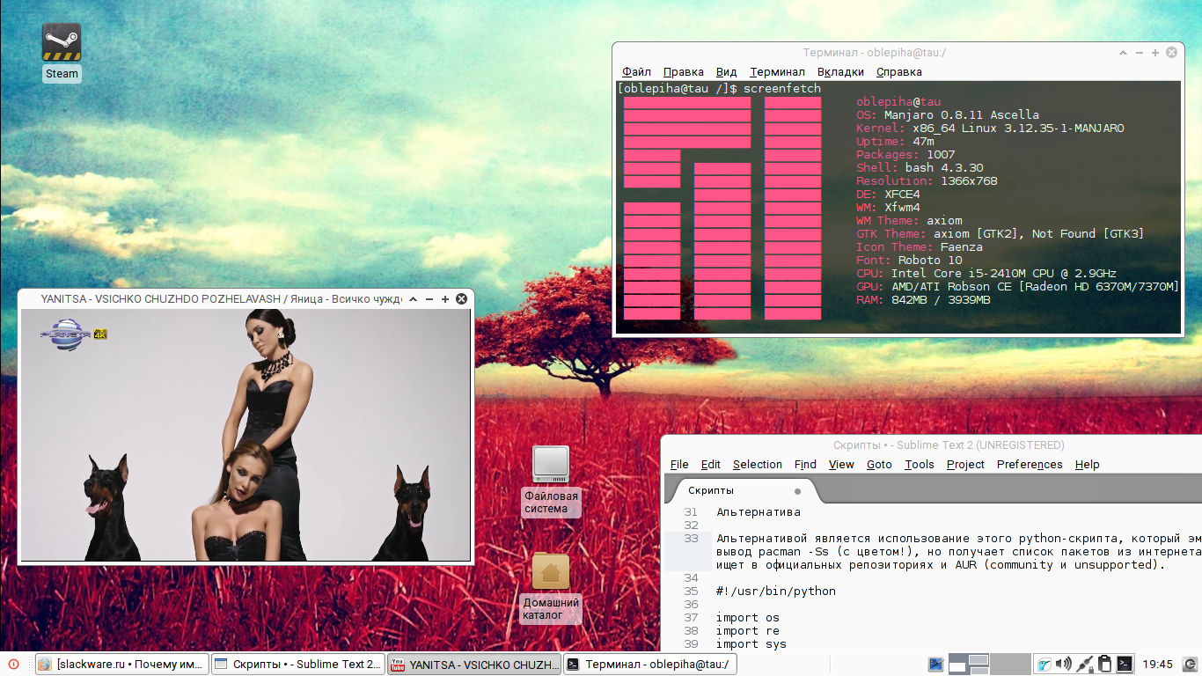Open Вкладки menu in Terminal
1202x676 pixels.
(840, 72)
